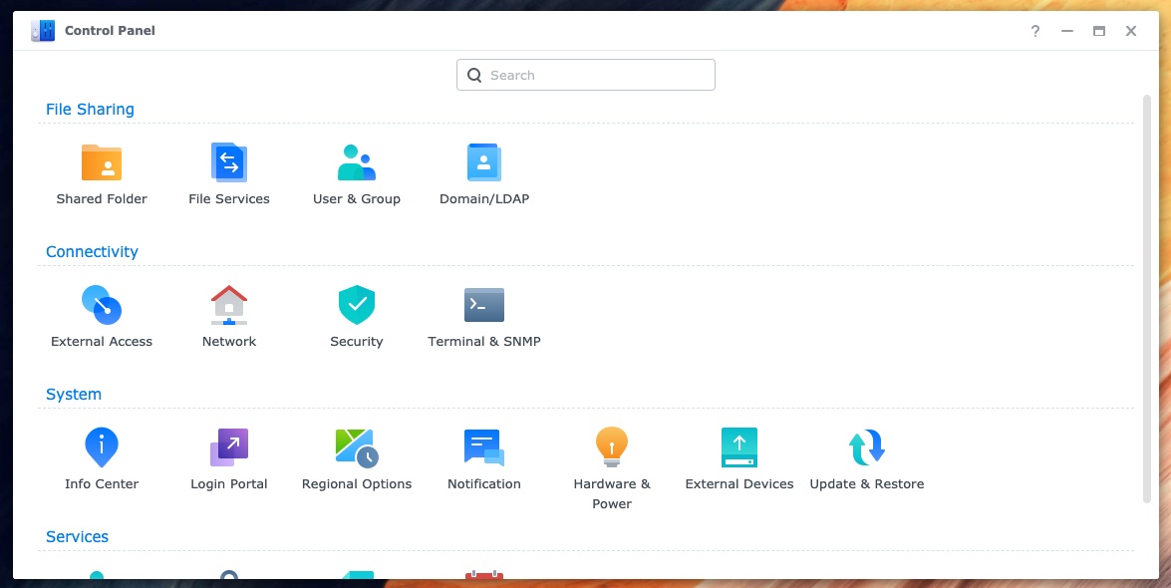Open Hardware & Power lightbulb icon
The image size is (1171, 588).
[x=612, y=447]
